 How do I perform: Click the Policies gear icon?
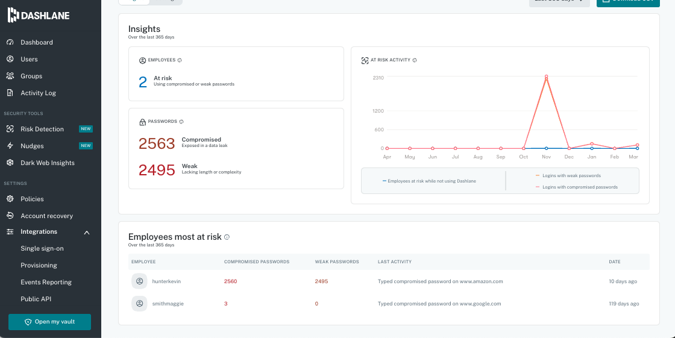[x=10, y=199]
